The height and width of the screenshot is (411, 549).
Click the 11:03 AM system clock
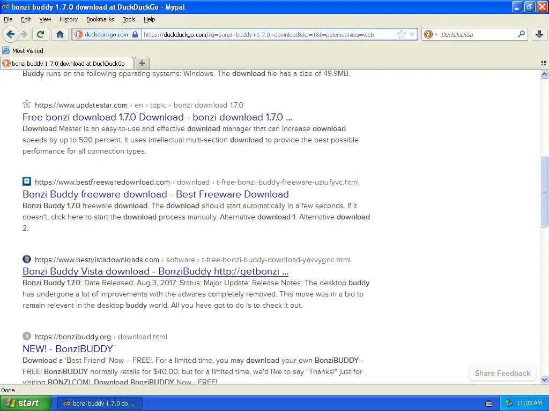tap(529, 404)
